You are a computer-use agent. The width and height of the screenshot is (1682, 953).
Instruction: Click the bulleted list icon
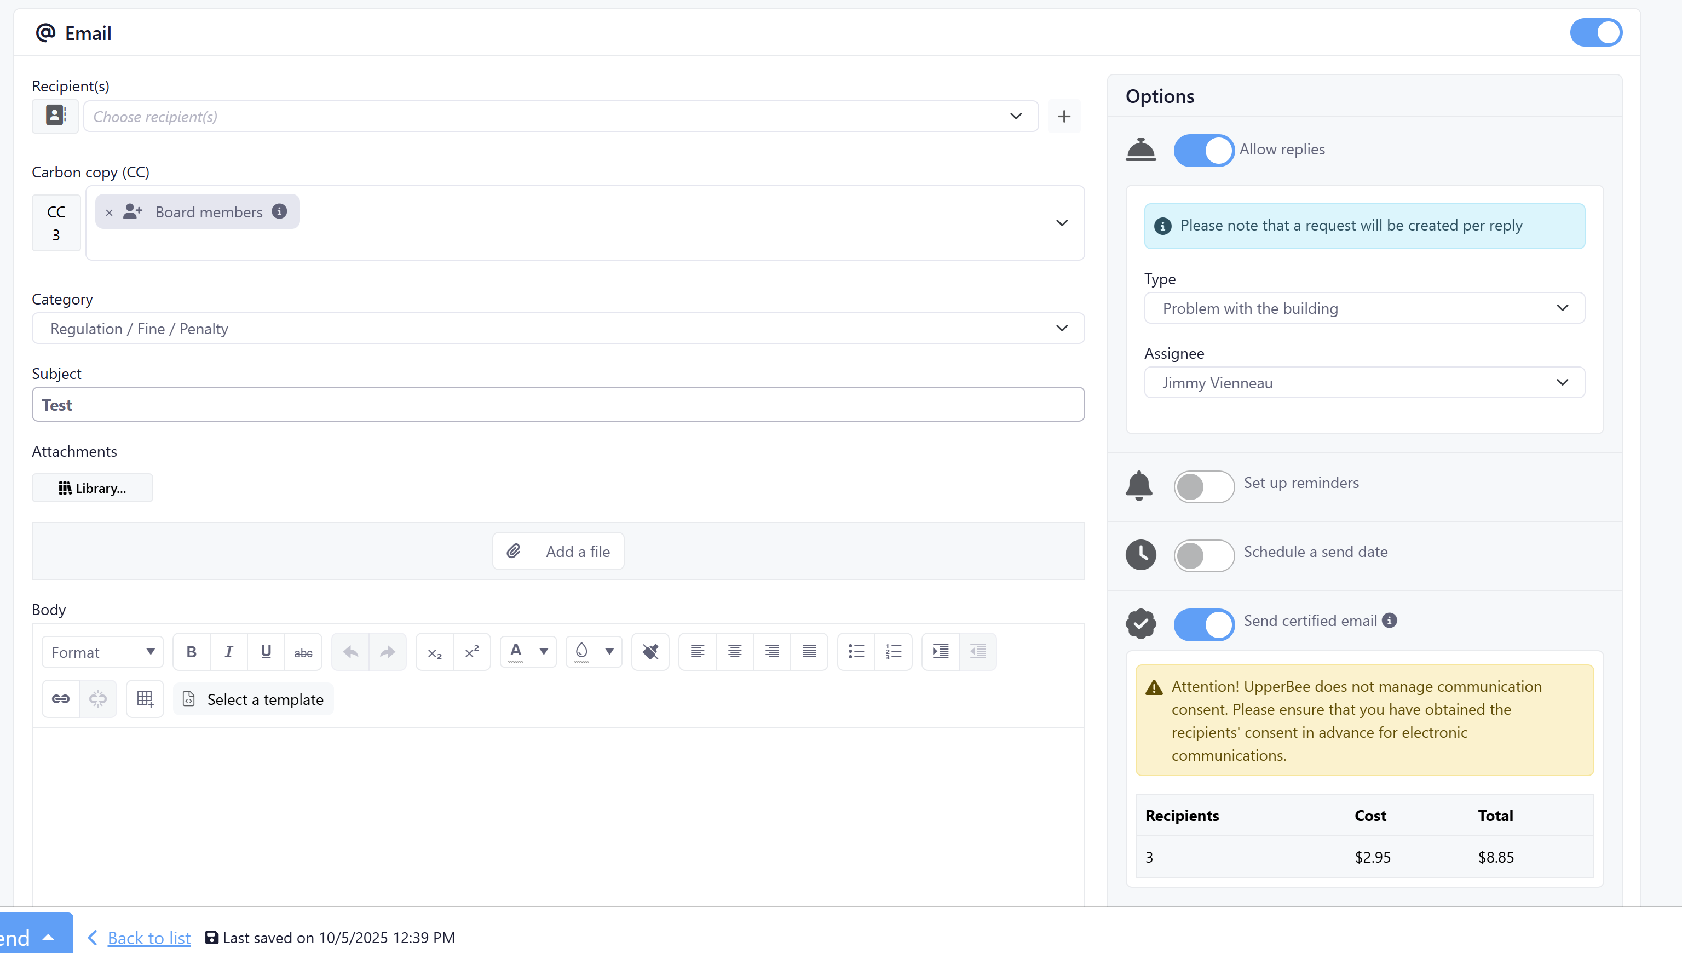pyautogui.click(x=856, y=652)
